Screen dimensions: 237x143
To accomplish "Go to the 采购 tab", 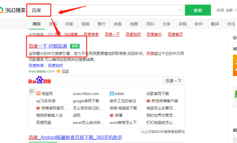I will [x=182, y=24].
